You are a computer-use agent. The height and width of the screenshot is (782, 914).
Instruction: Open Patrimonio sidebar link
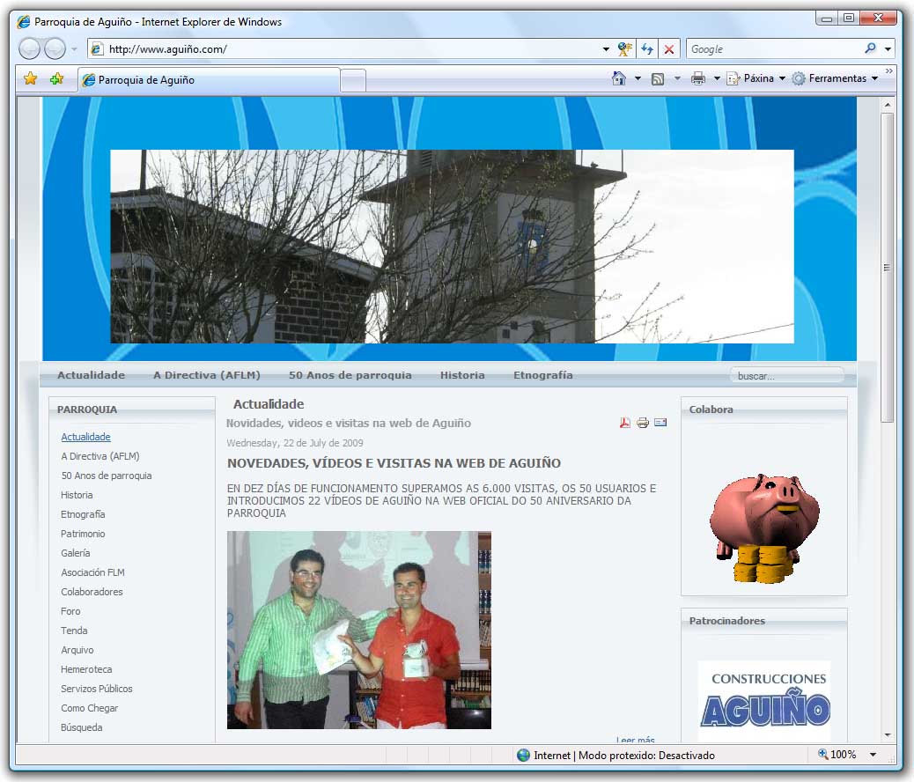point(83,534)
